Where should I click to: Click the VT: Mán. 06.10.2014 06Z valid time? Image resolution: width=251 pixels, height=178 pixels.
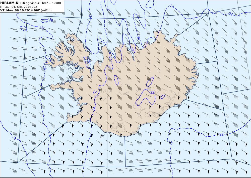(20, 10)
